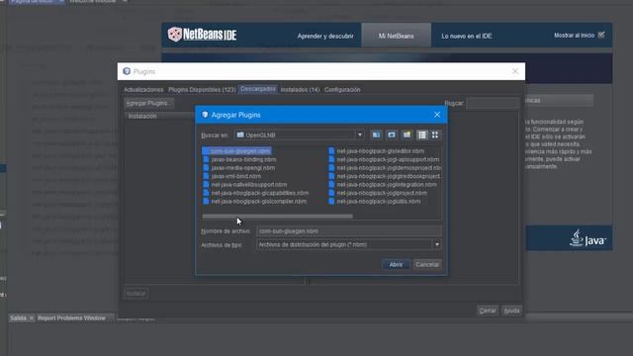Click file icon of jogl-apisupport.nbm
This screenshot has height=356, width=633.
(331, 159)
